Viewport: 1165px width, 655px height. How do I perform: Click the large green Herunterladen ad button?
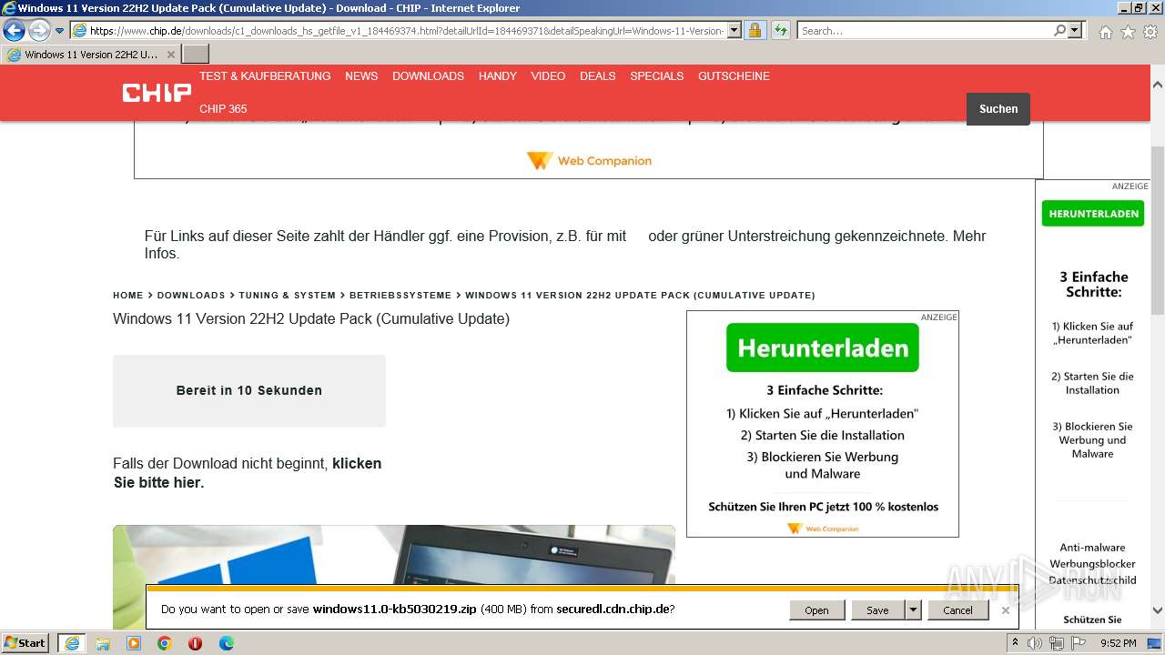point(823,348)
